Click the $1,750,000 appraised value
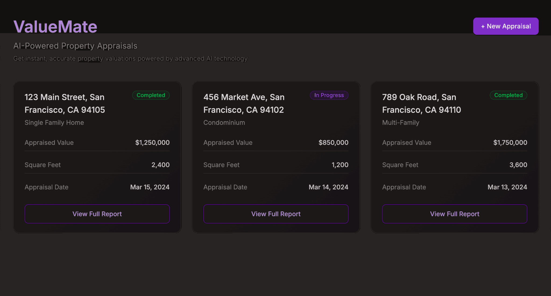Screen dimensions: 551x296 point(510,142)
